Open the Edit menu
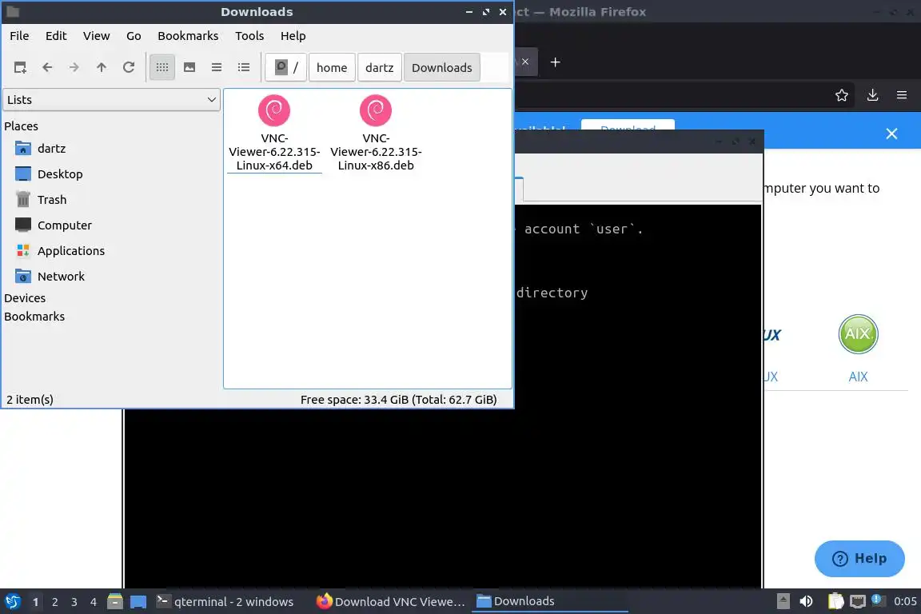The width and height of the screenshot is (921, 614). [x=56, y=36]
